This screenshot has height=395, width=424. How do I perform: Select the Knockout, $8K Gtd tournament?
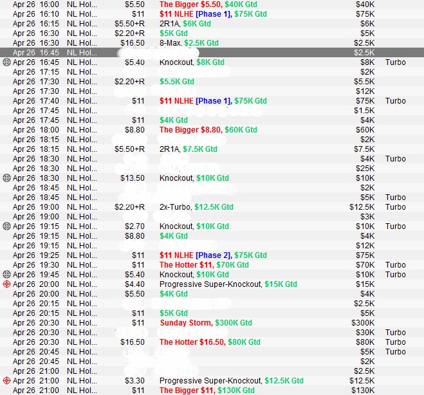tap(192, 62)
